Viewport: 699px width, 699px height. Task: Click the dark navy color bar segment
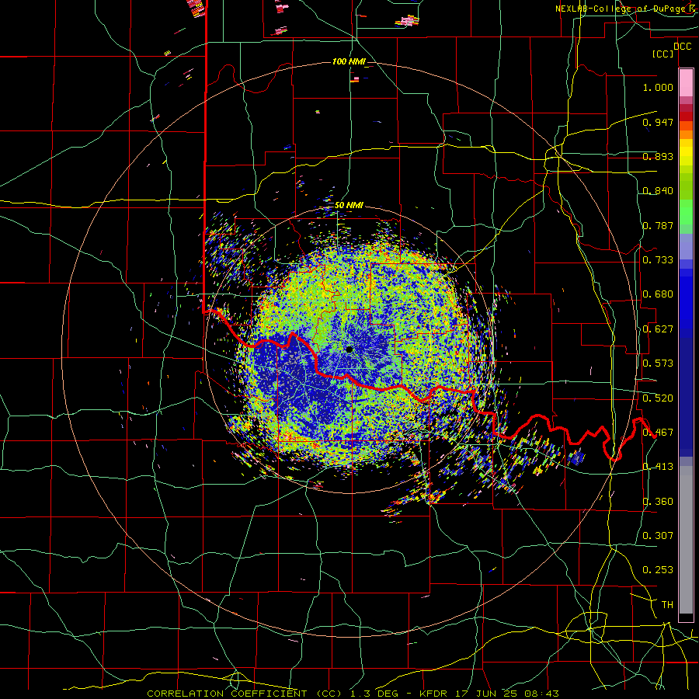click(x=686, y=397)
